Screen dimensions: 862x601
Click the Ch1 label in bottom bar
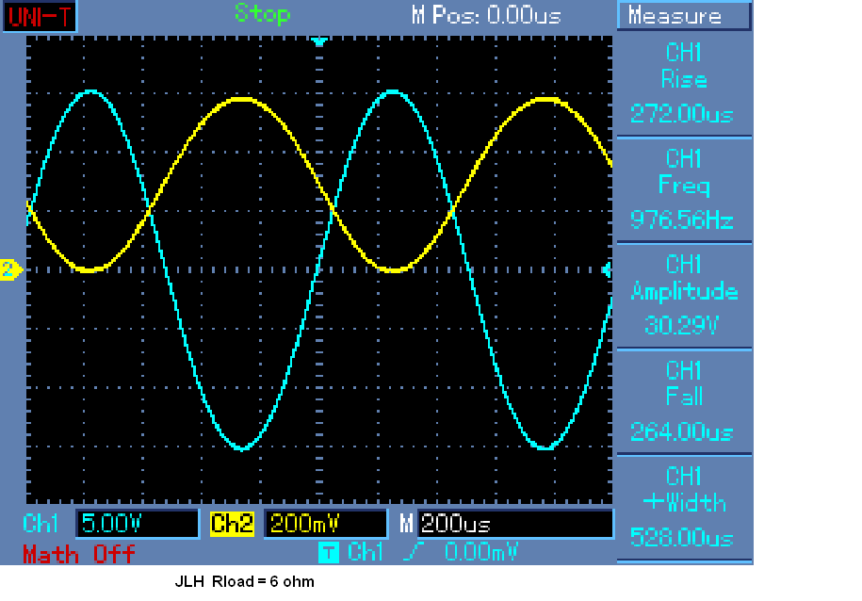[41, 523]
